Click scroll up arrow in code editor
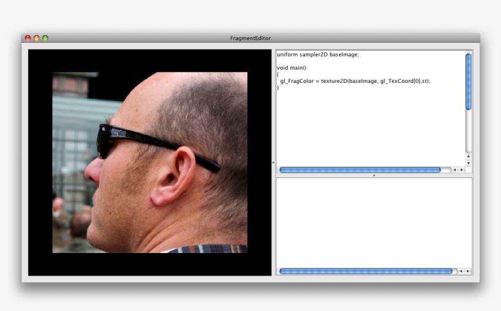501x311 pixels. (469, 156)
